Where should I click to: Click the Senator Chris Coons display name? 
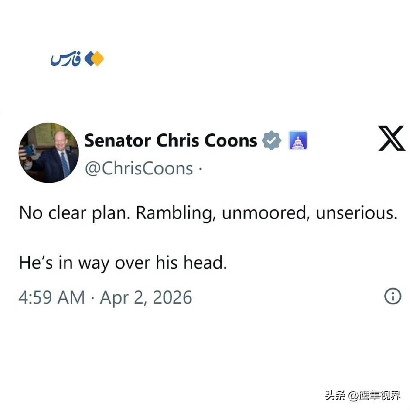(171, 141)
